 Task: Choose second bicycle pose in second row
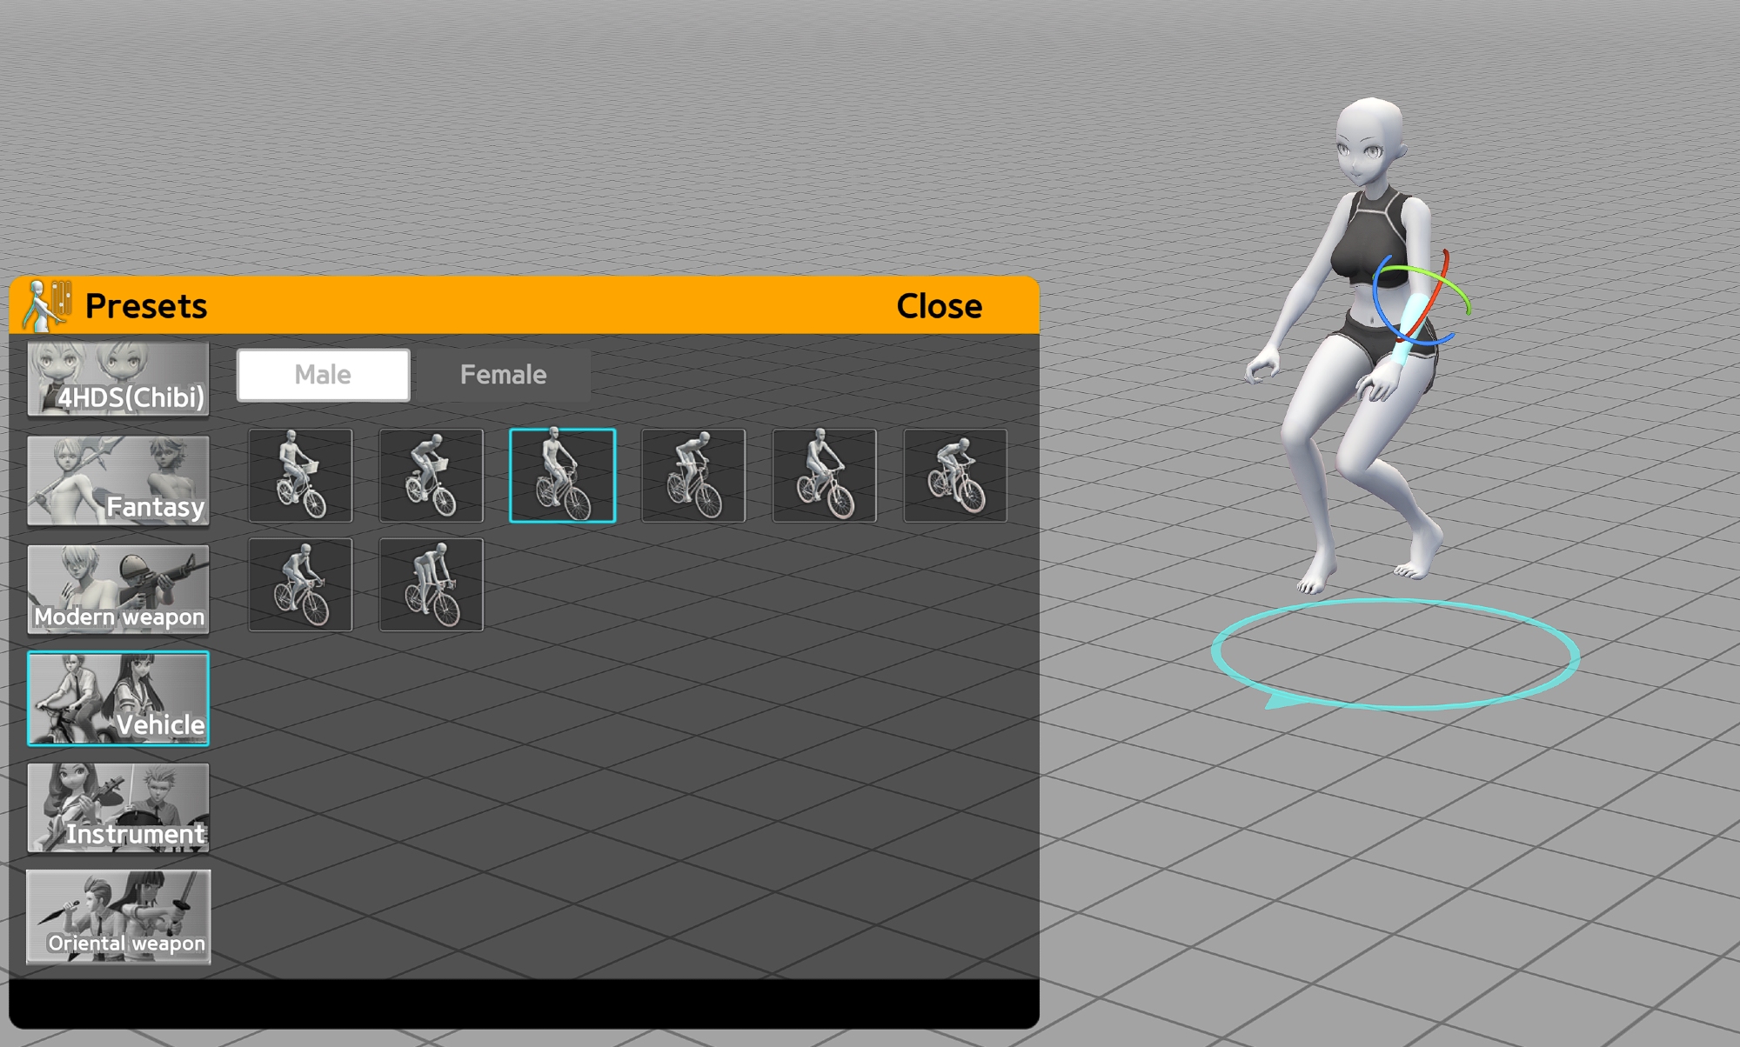pos(432,584)
